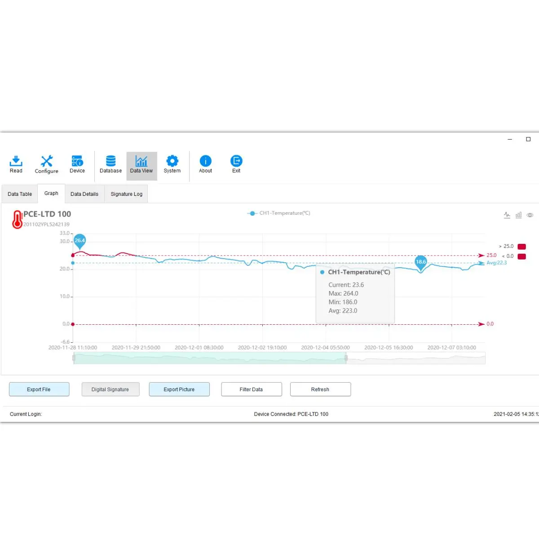Click the red swatch beside > 25.0
This screenshot has width=539, height=539.
(x=522, y=247)
